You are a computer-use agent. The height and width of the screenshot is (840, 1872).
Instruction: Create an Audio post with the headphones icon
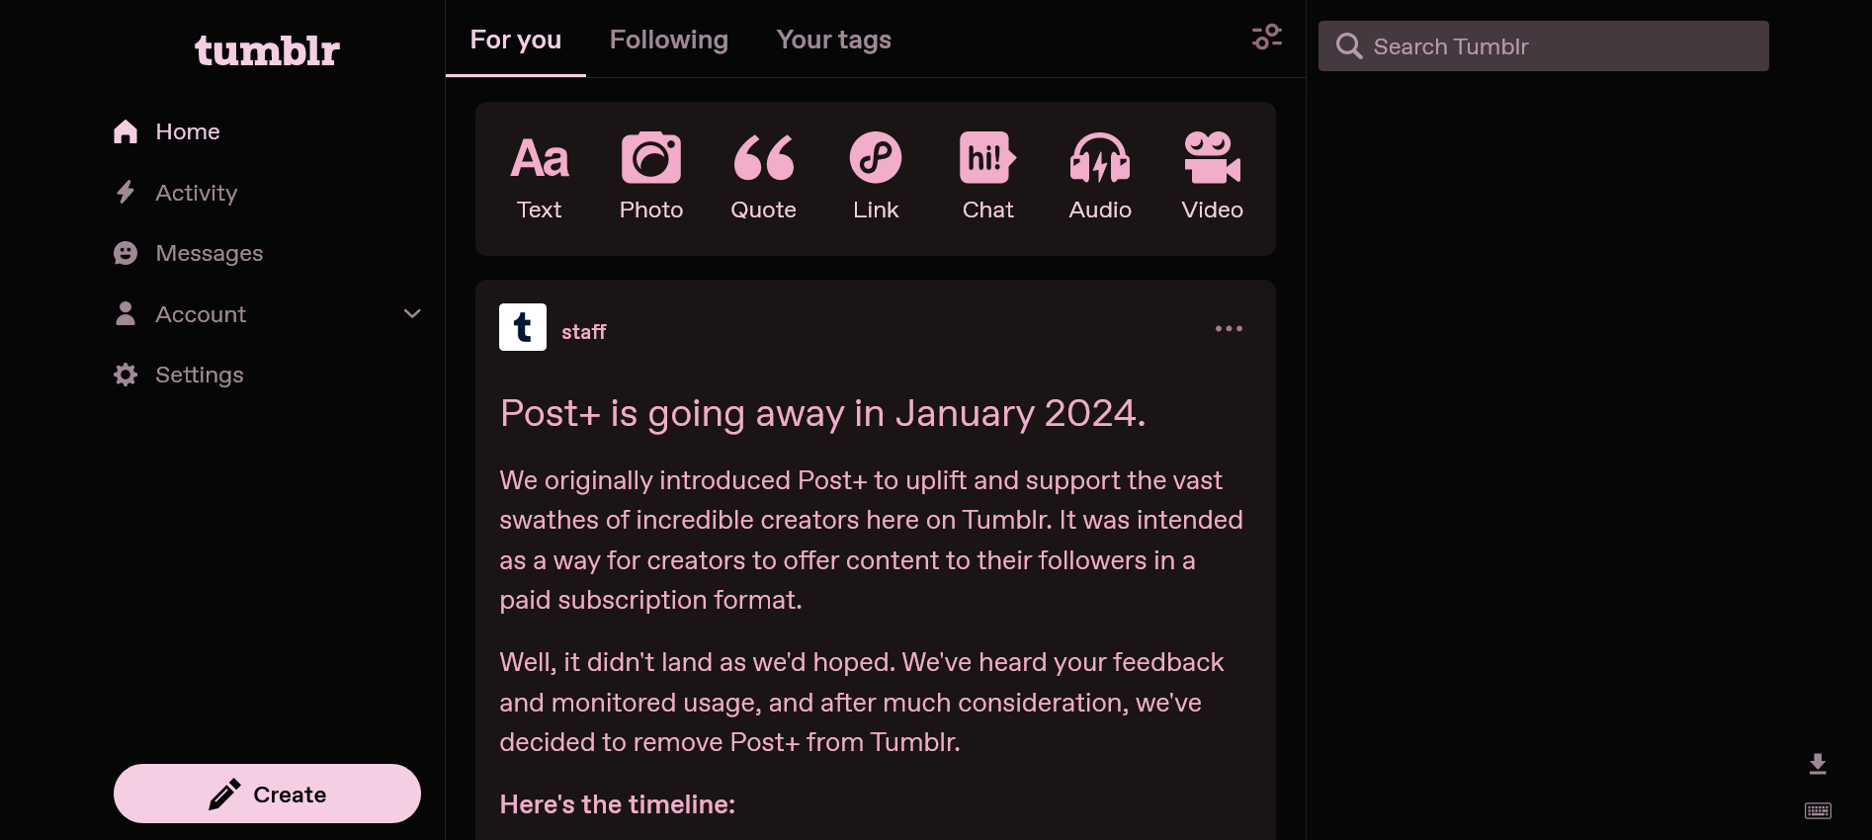(1100, 158)
